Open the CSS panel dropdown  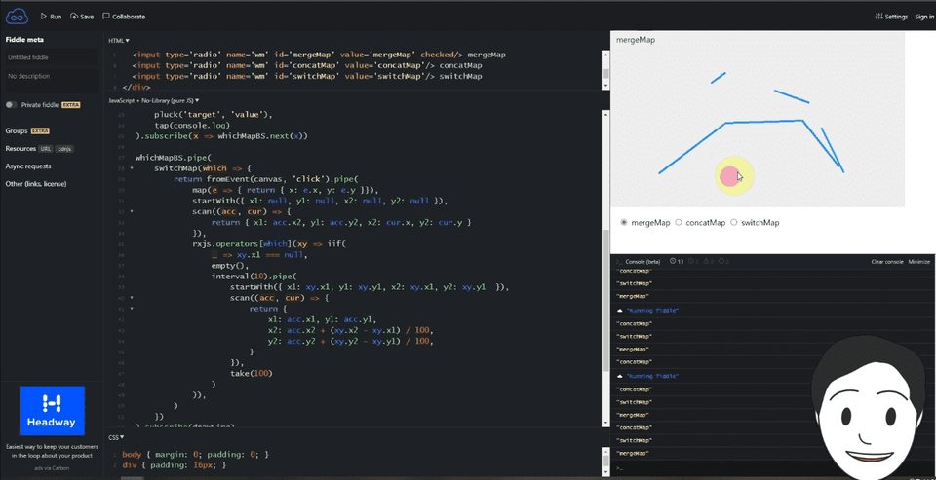click(x=116, y=438)
